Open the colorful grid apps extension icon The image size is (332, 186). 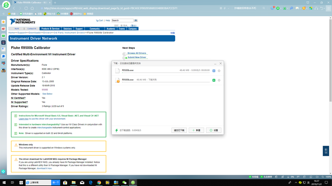pyautogui.click(x=311, y=8)
